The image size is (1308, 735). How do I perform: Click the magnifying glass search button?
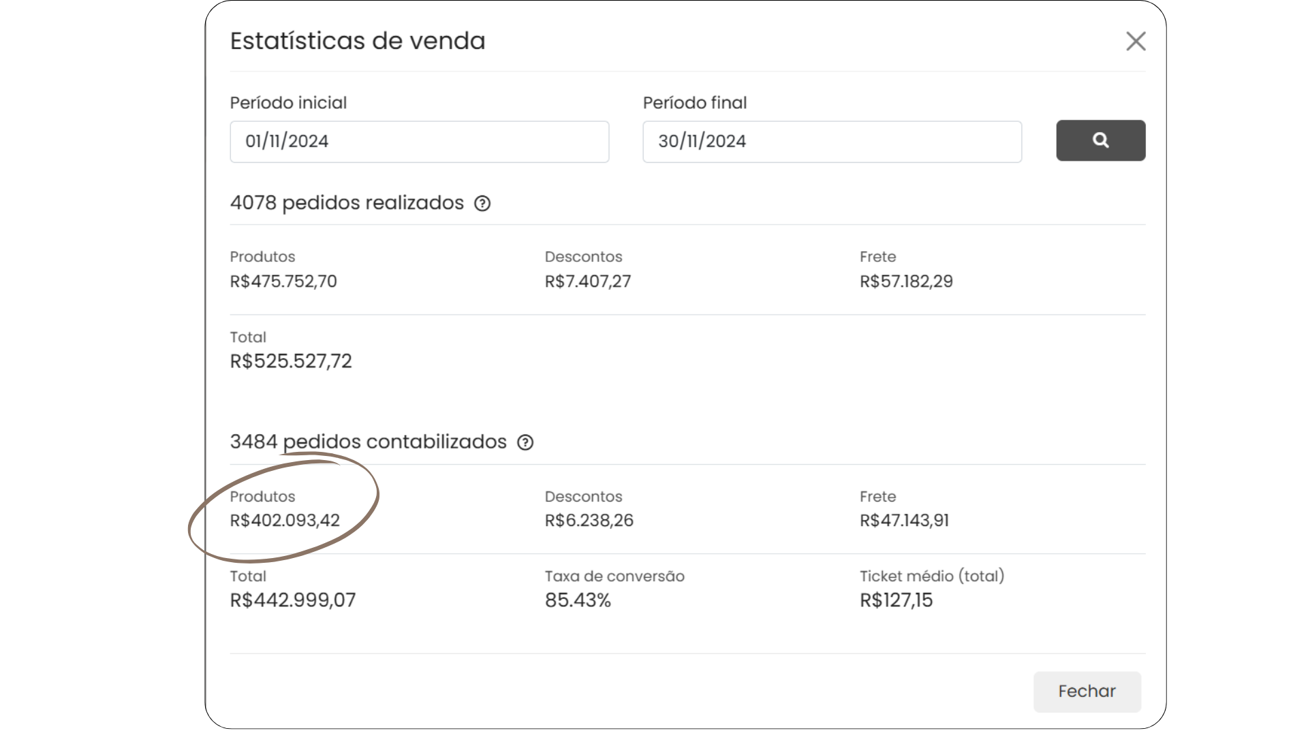(1100, 141)
